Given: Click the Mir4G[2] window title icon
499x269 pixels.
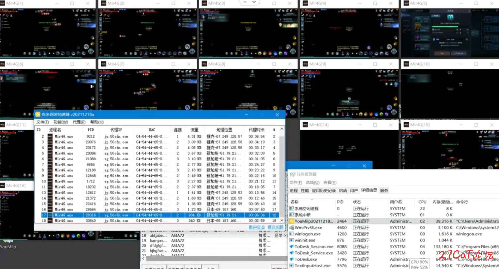Looking at the screenshot, I should pos(103,3).
